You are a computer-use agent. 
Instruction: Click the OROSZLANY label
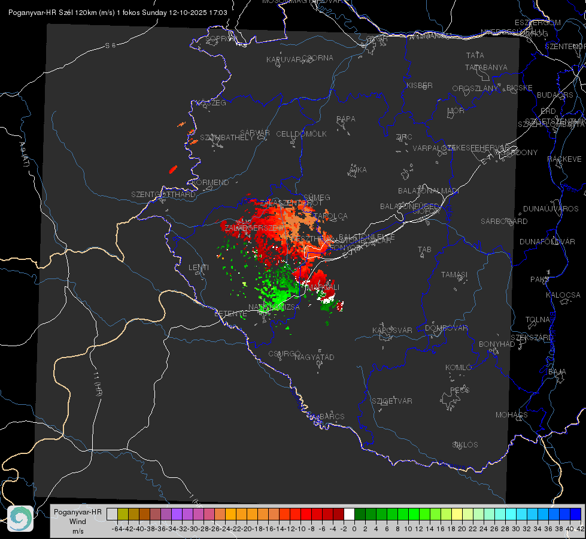[x=475, y=89]
